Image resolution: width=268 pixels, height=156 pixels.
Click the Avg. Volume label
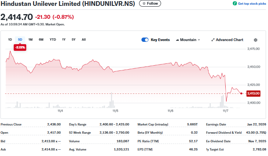click(x=78, y=149)
